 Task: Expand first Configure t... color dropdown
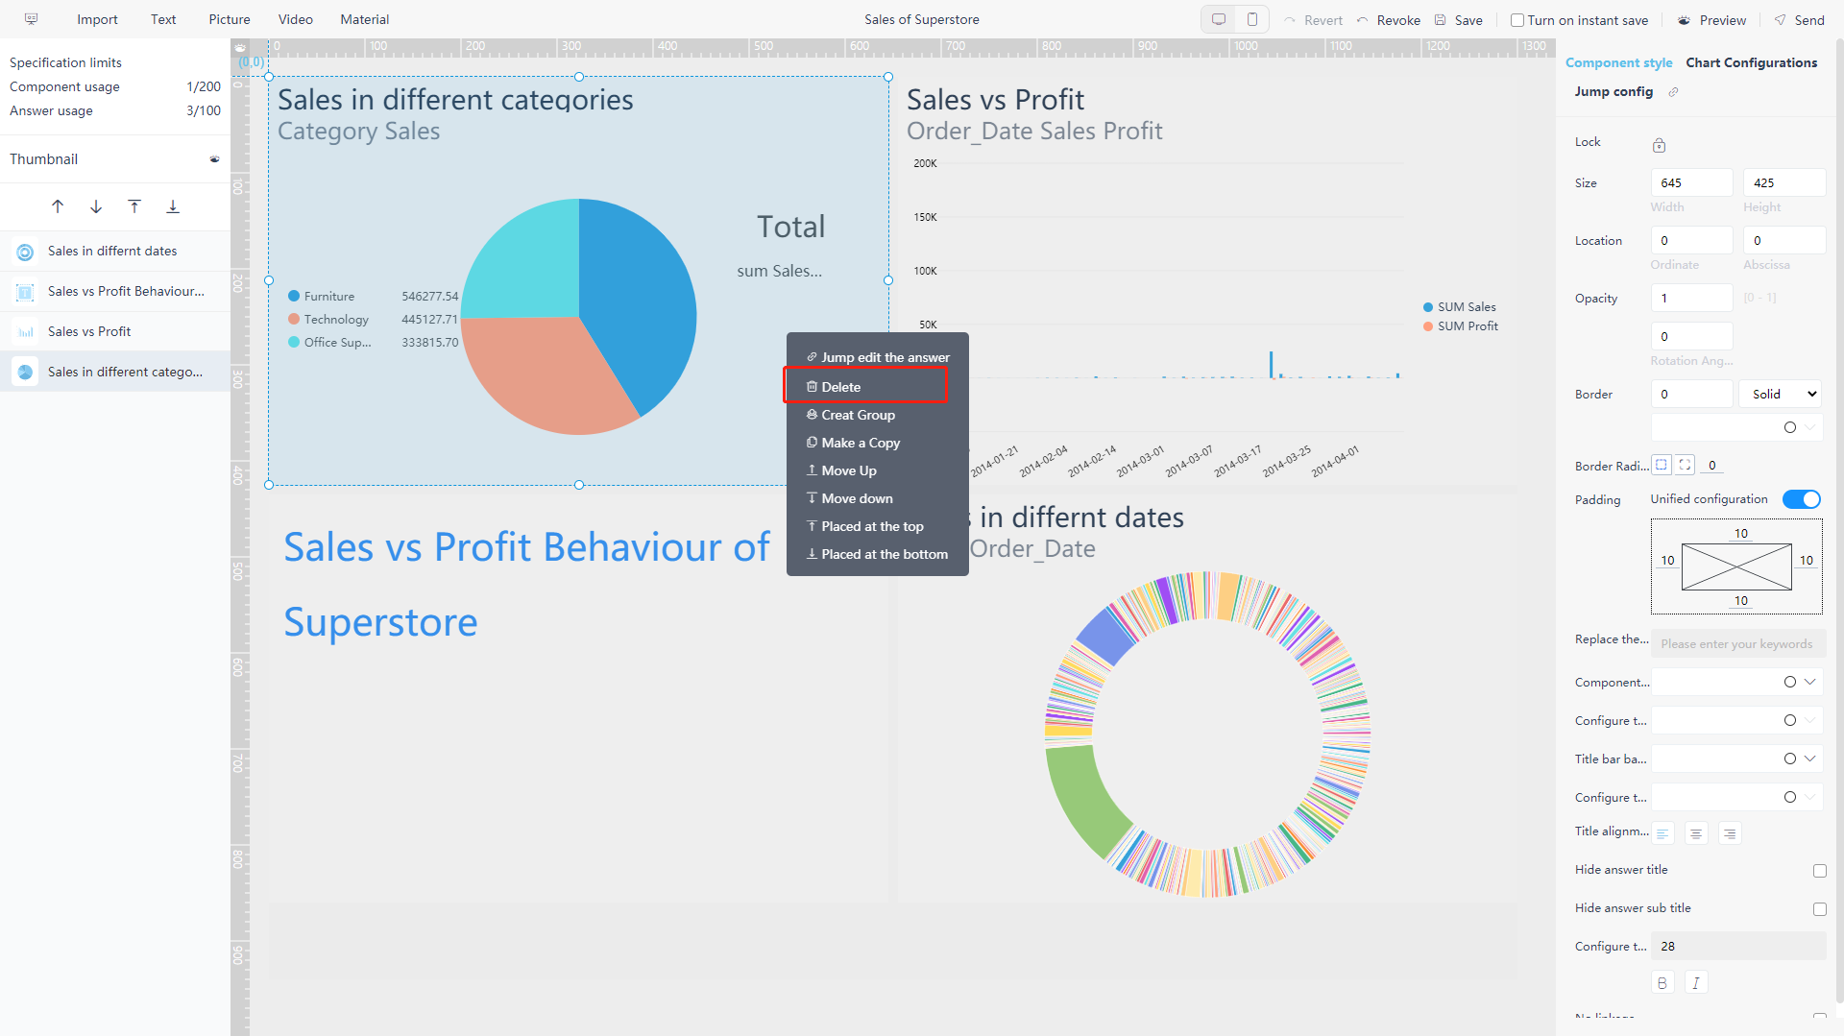click(x=1736, y=720)
